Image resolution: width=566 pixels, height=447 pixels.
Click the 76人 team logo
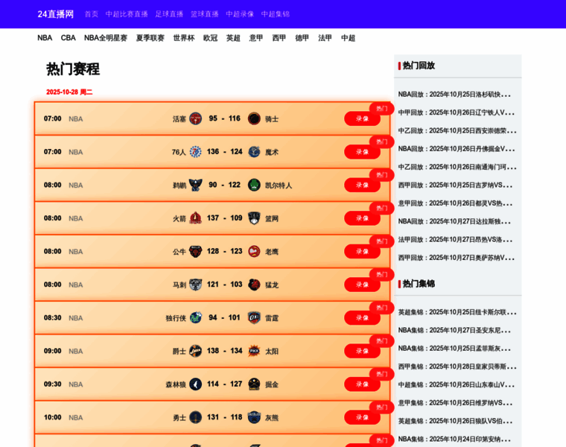[x=195, y=152]
